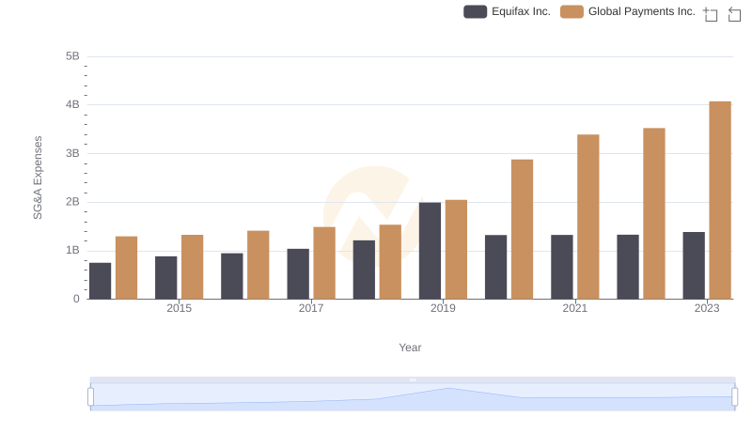Click the 2017 x-axis label
Screen dimensions: 752x433
pyautogui.click(x=311, y=308)
